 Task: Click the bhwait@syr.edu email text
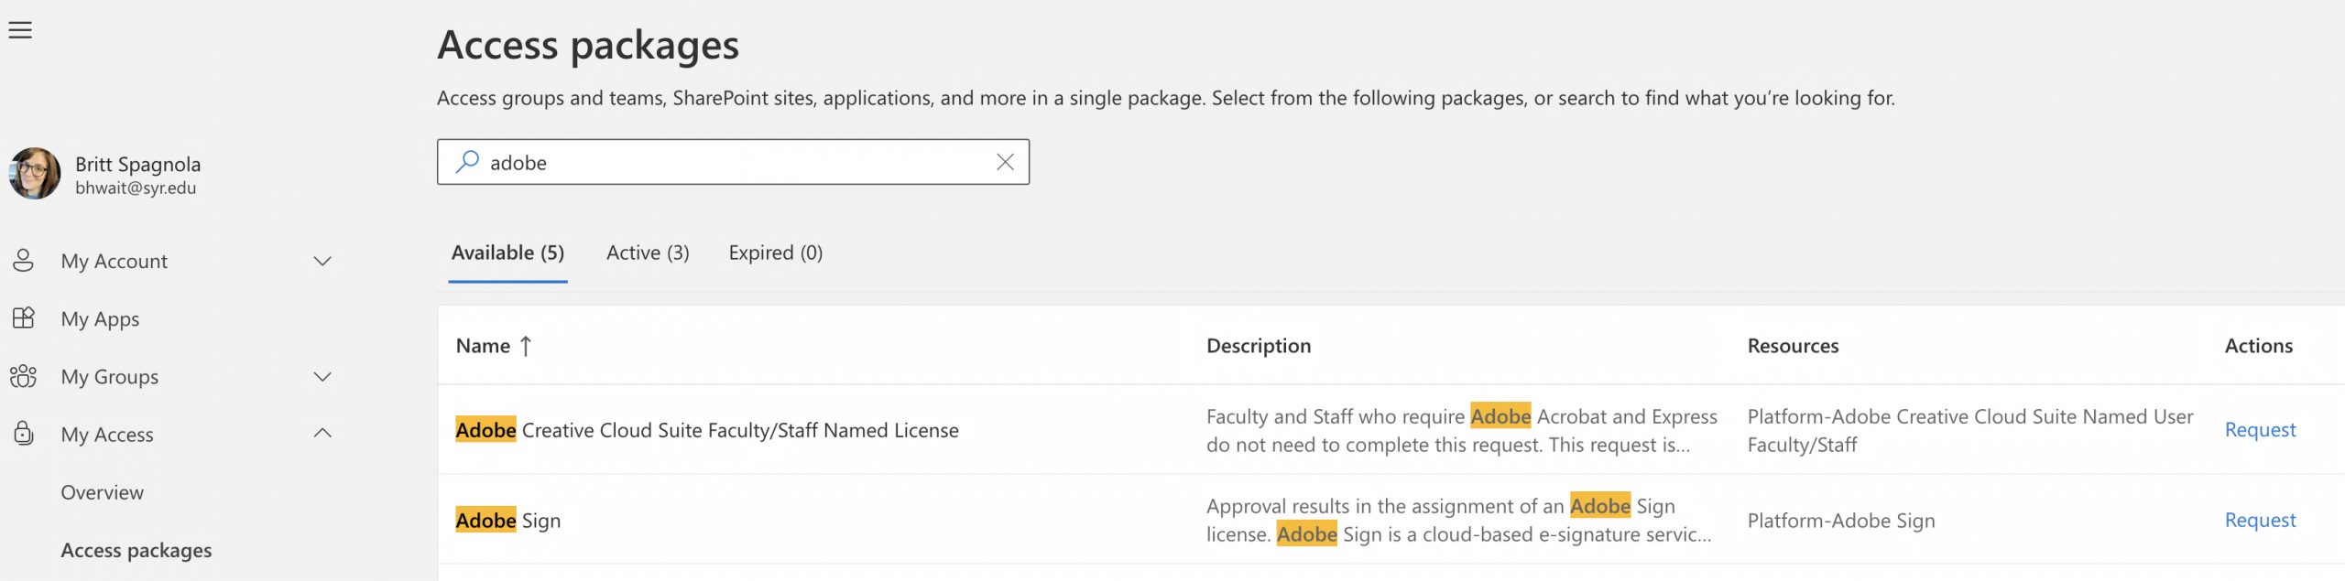tap(136, 188)
